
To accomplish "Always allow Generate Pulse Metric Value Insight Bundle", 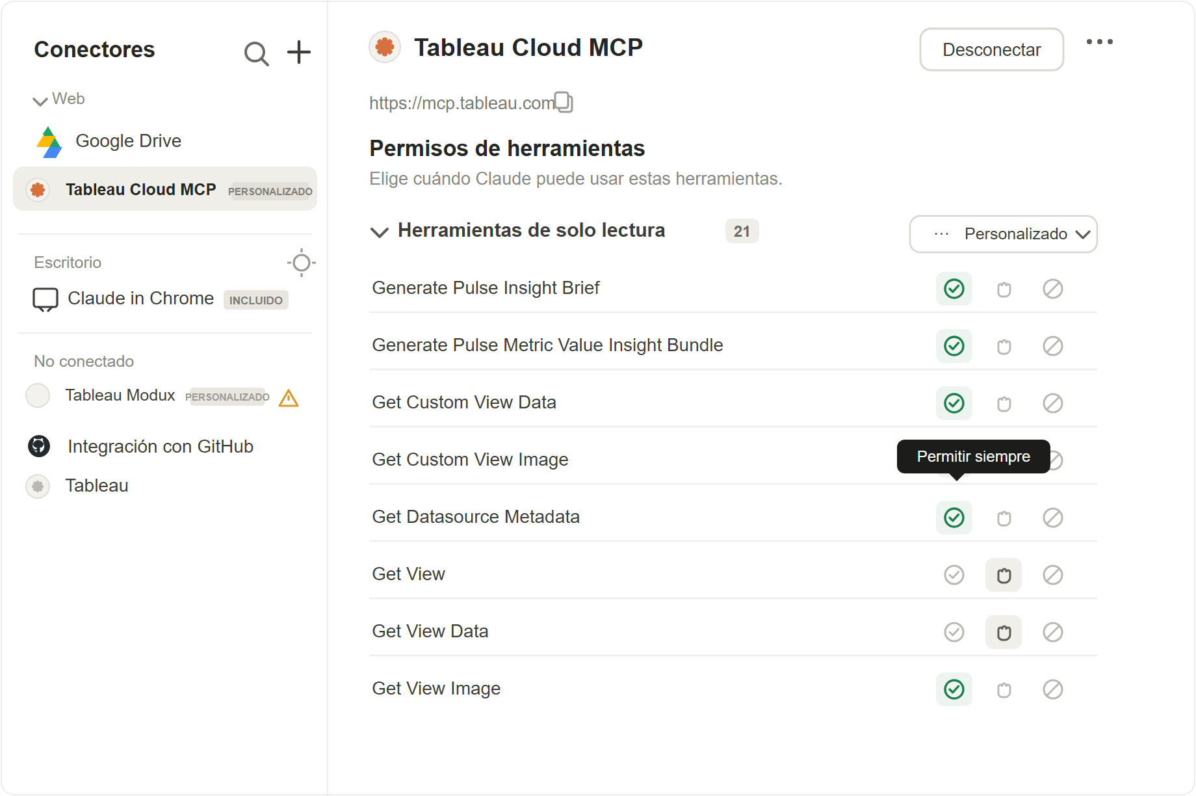I will coord(954,346).
